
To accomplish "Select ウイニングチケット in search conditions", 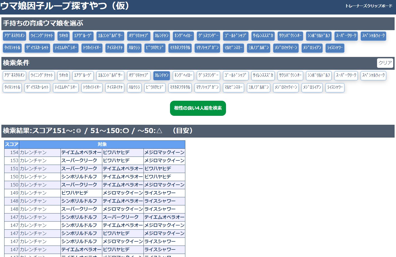I will (42, 76).
